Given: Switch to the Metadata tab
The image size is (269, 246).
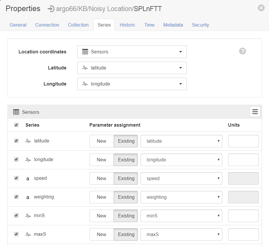Looking at the screenshot, I should tap(173, 25).
